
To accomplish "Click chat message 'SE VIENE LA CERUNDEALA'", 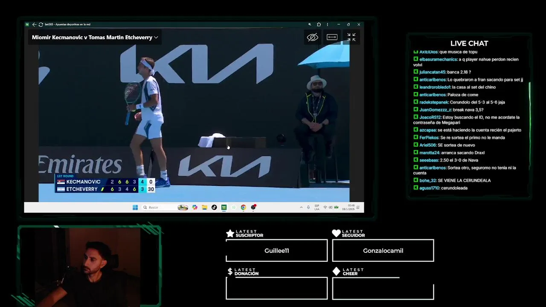I will tap(464, 180).
